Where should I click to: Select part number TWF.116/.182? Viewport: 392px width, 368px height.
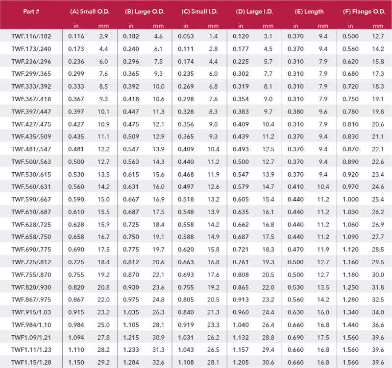[x=31, y=36]
